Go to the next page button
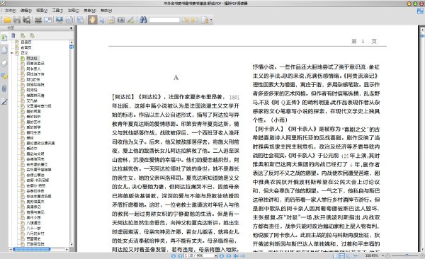Image resolution: width=425 pixels, height=259 pixels. [222, 255]
